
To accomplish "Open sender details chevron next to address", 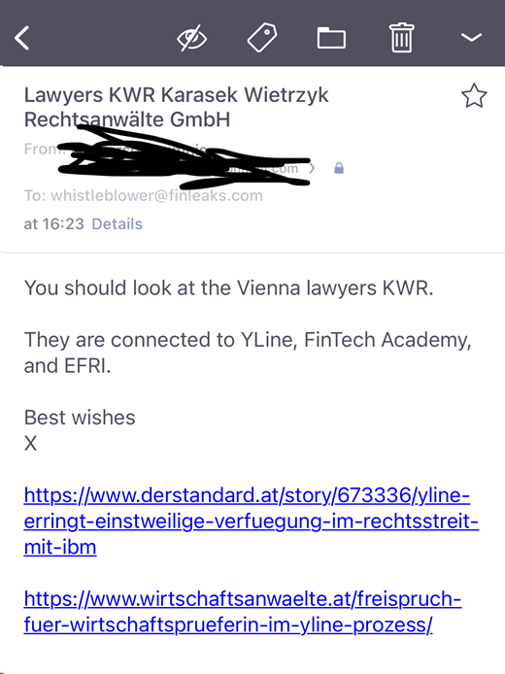I will [x=313, y=168].
